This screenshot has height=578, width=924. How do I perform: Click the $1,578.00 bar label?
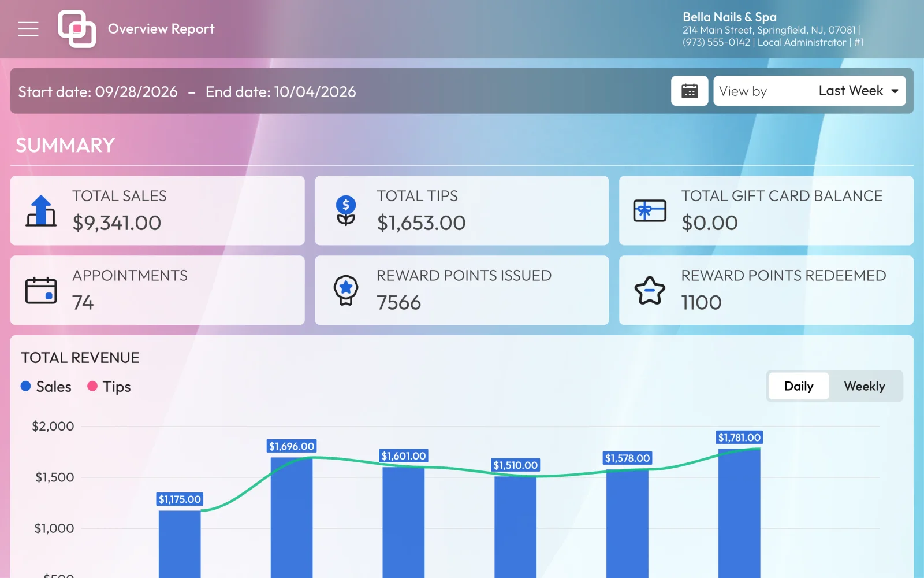tap(628, 458)
